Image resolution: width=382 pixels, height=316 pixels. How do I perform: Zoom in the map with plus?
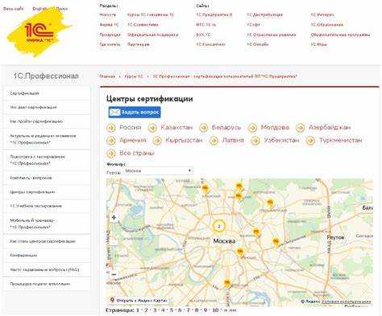pyautogui.click(x=114, y=217)
